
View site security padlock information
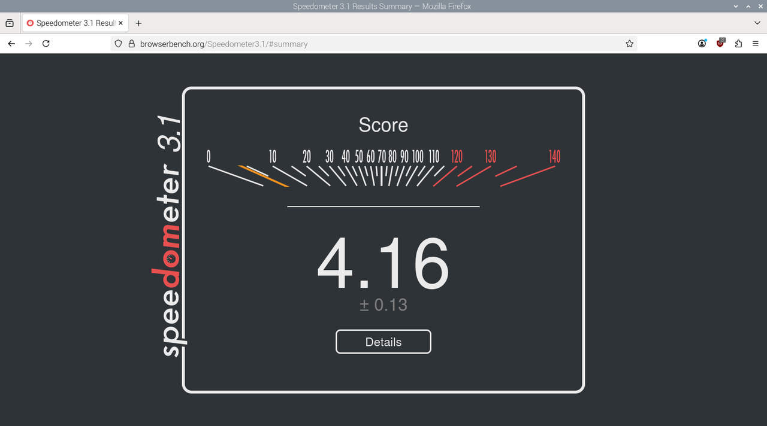tap(131, 44)
